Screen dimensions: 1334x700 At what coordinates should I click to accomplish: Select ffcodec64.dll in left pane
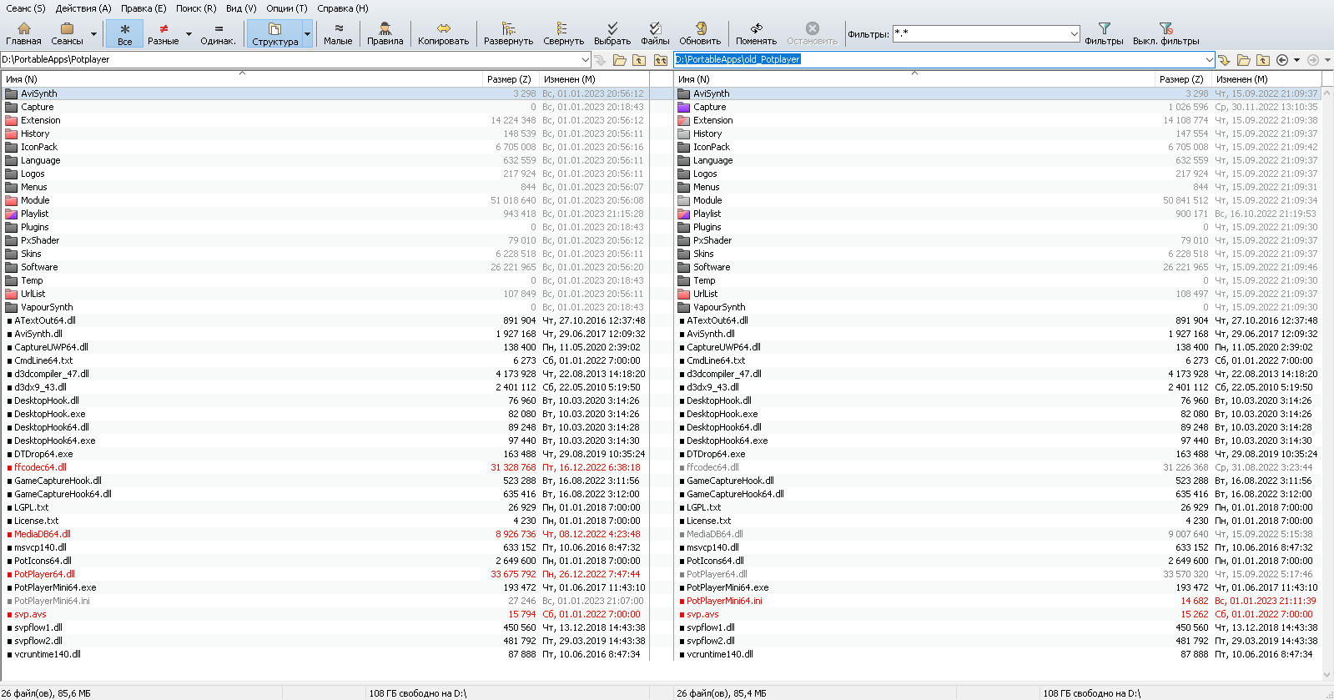point(40,467)
